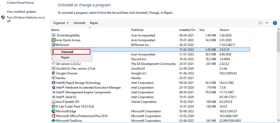Click the Acer Quick Access icon
Image resolution: width=280 pixels, height=123 pixels.
[53, 40]
